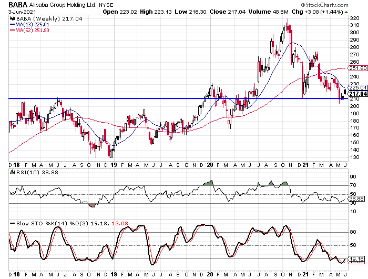Select the High 223.13 value

[156, 12]
